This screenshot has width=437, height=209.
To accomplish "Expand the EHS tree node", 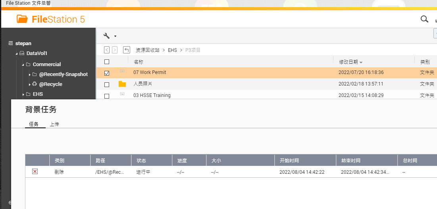I will coord(23,94).
